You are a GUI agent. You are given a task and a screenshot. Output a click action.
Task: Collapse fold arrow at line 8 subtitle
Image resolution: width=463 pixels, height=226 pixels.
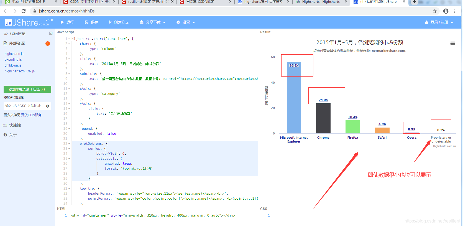[69, 74]
